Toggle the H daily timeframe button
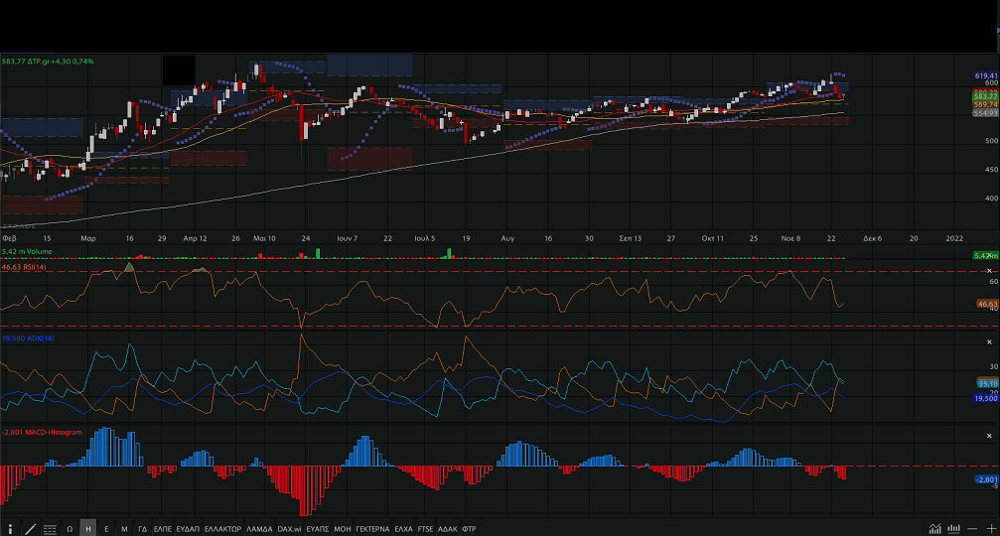 click(x=87, y=528)
